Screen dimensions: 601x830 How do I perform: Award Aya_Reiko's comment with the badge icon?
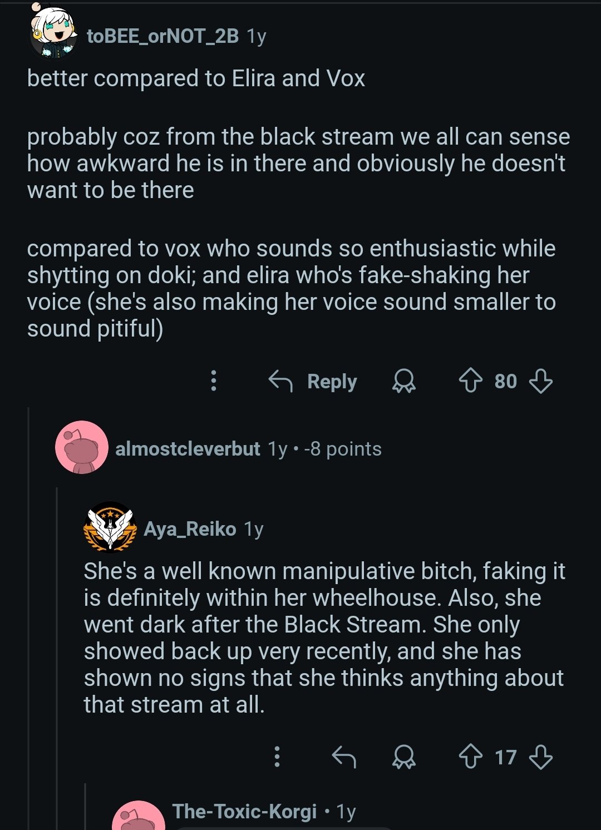tap(404, 757)
